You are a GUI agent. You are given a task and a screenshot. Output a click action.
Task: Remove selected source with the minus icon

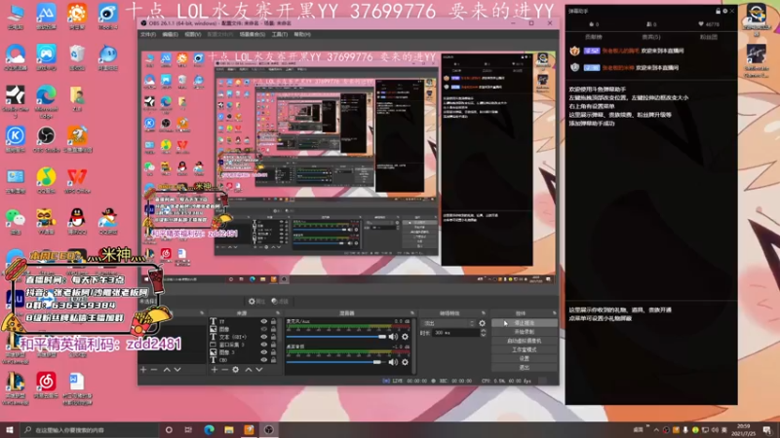225,370
